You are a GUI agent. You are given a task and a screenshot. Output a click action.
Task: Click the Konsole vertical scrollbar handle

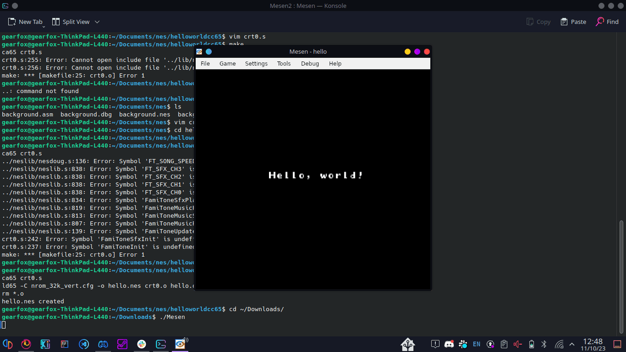click(x=622, y=276)
